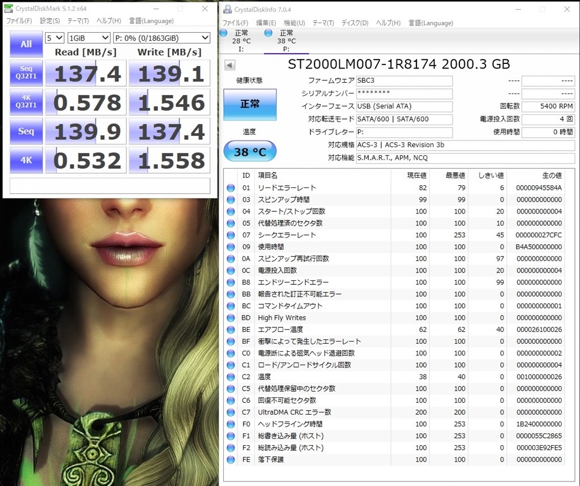This screenshot has height=486, width=580.
Task: Click the drive title ST2000LM007-1R8174 2000.3 GB
Action: (x=399, y=65)
